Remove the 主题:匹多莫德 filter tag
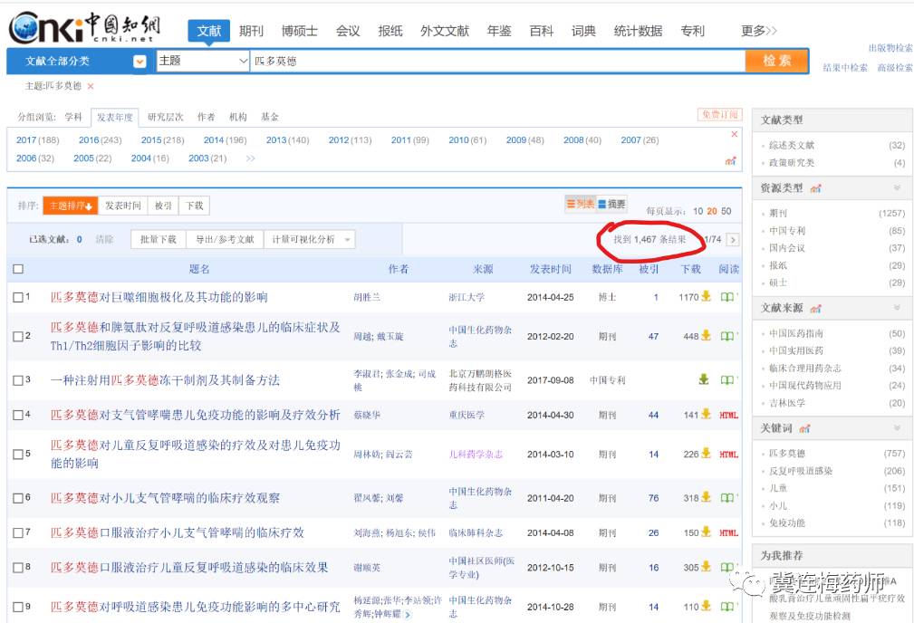Image resolution: width=914 pixels, height=623 pixels. pyautogui.click(x=91, y=86)
